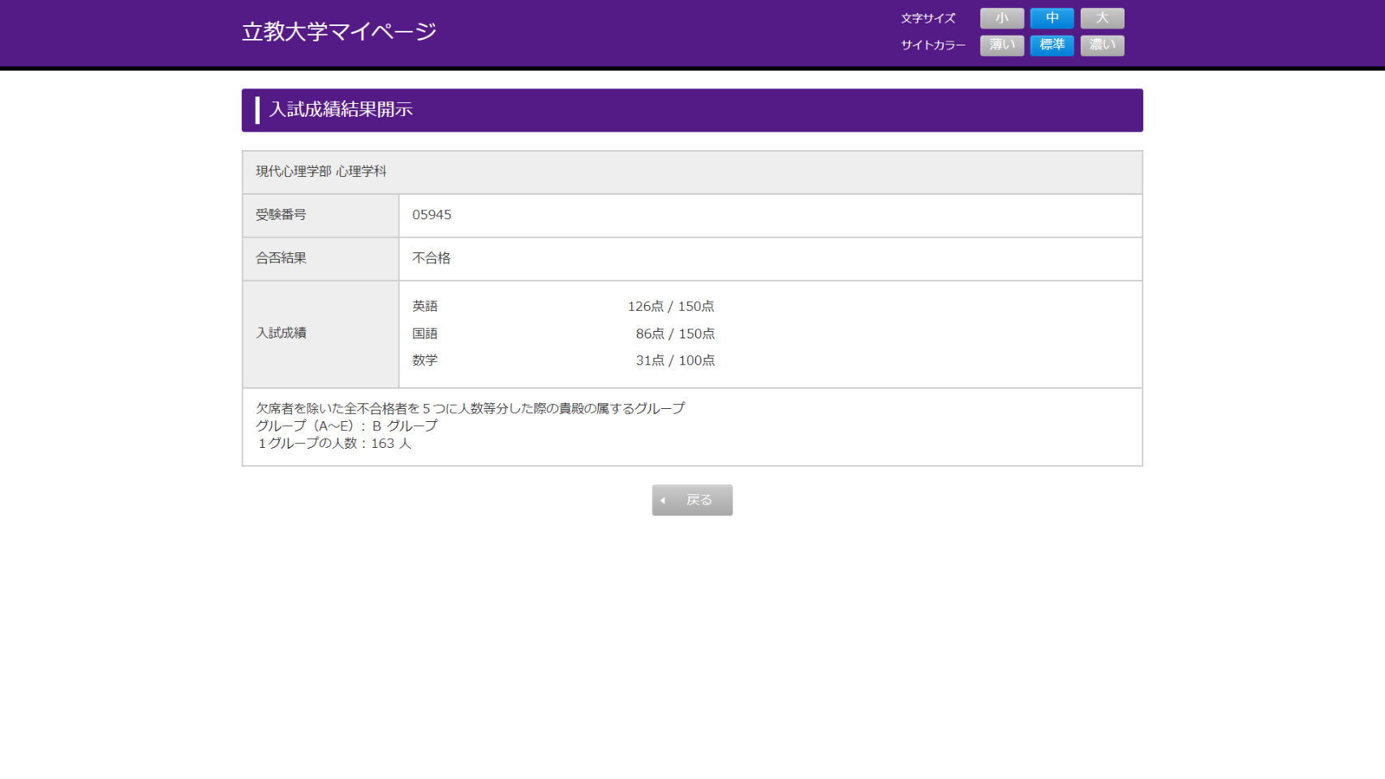
Task: Select the standard (標準) site color
Action: point(1052,45)
